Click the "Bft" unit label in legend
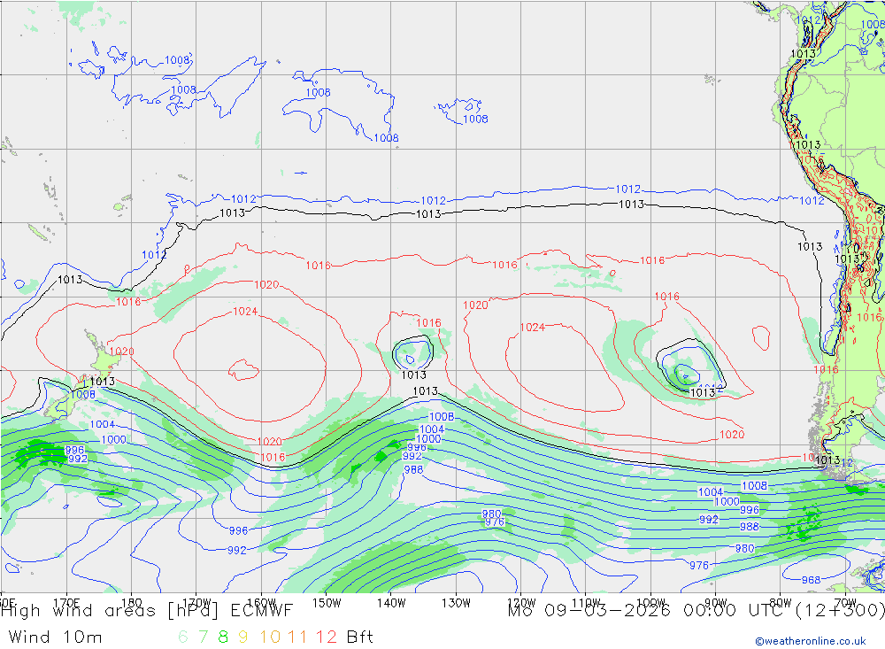Screen dimensions: 885x649 click(x=360, y=637)
